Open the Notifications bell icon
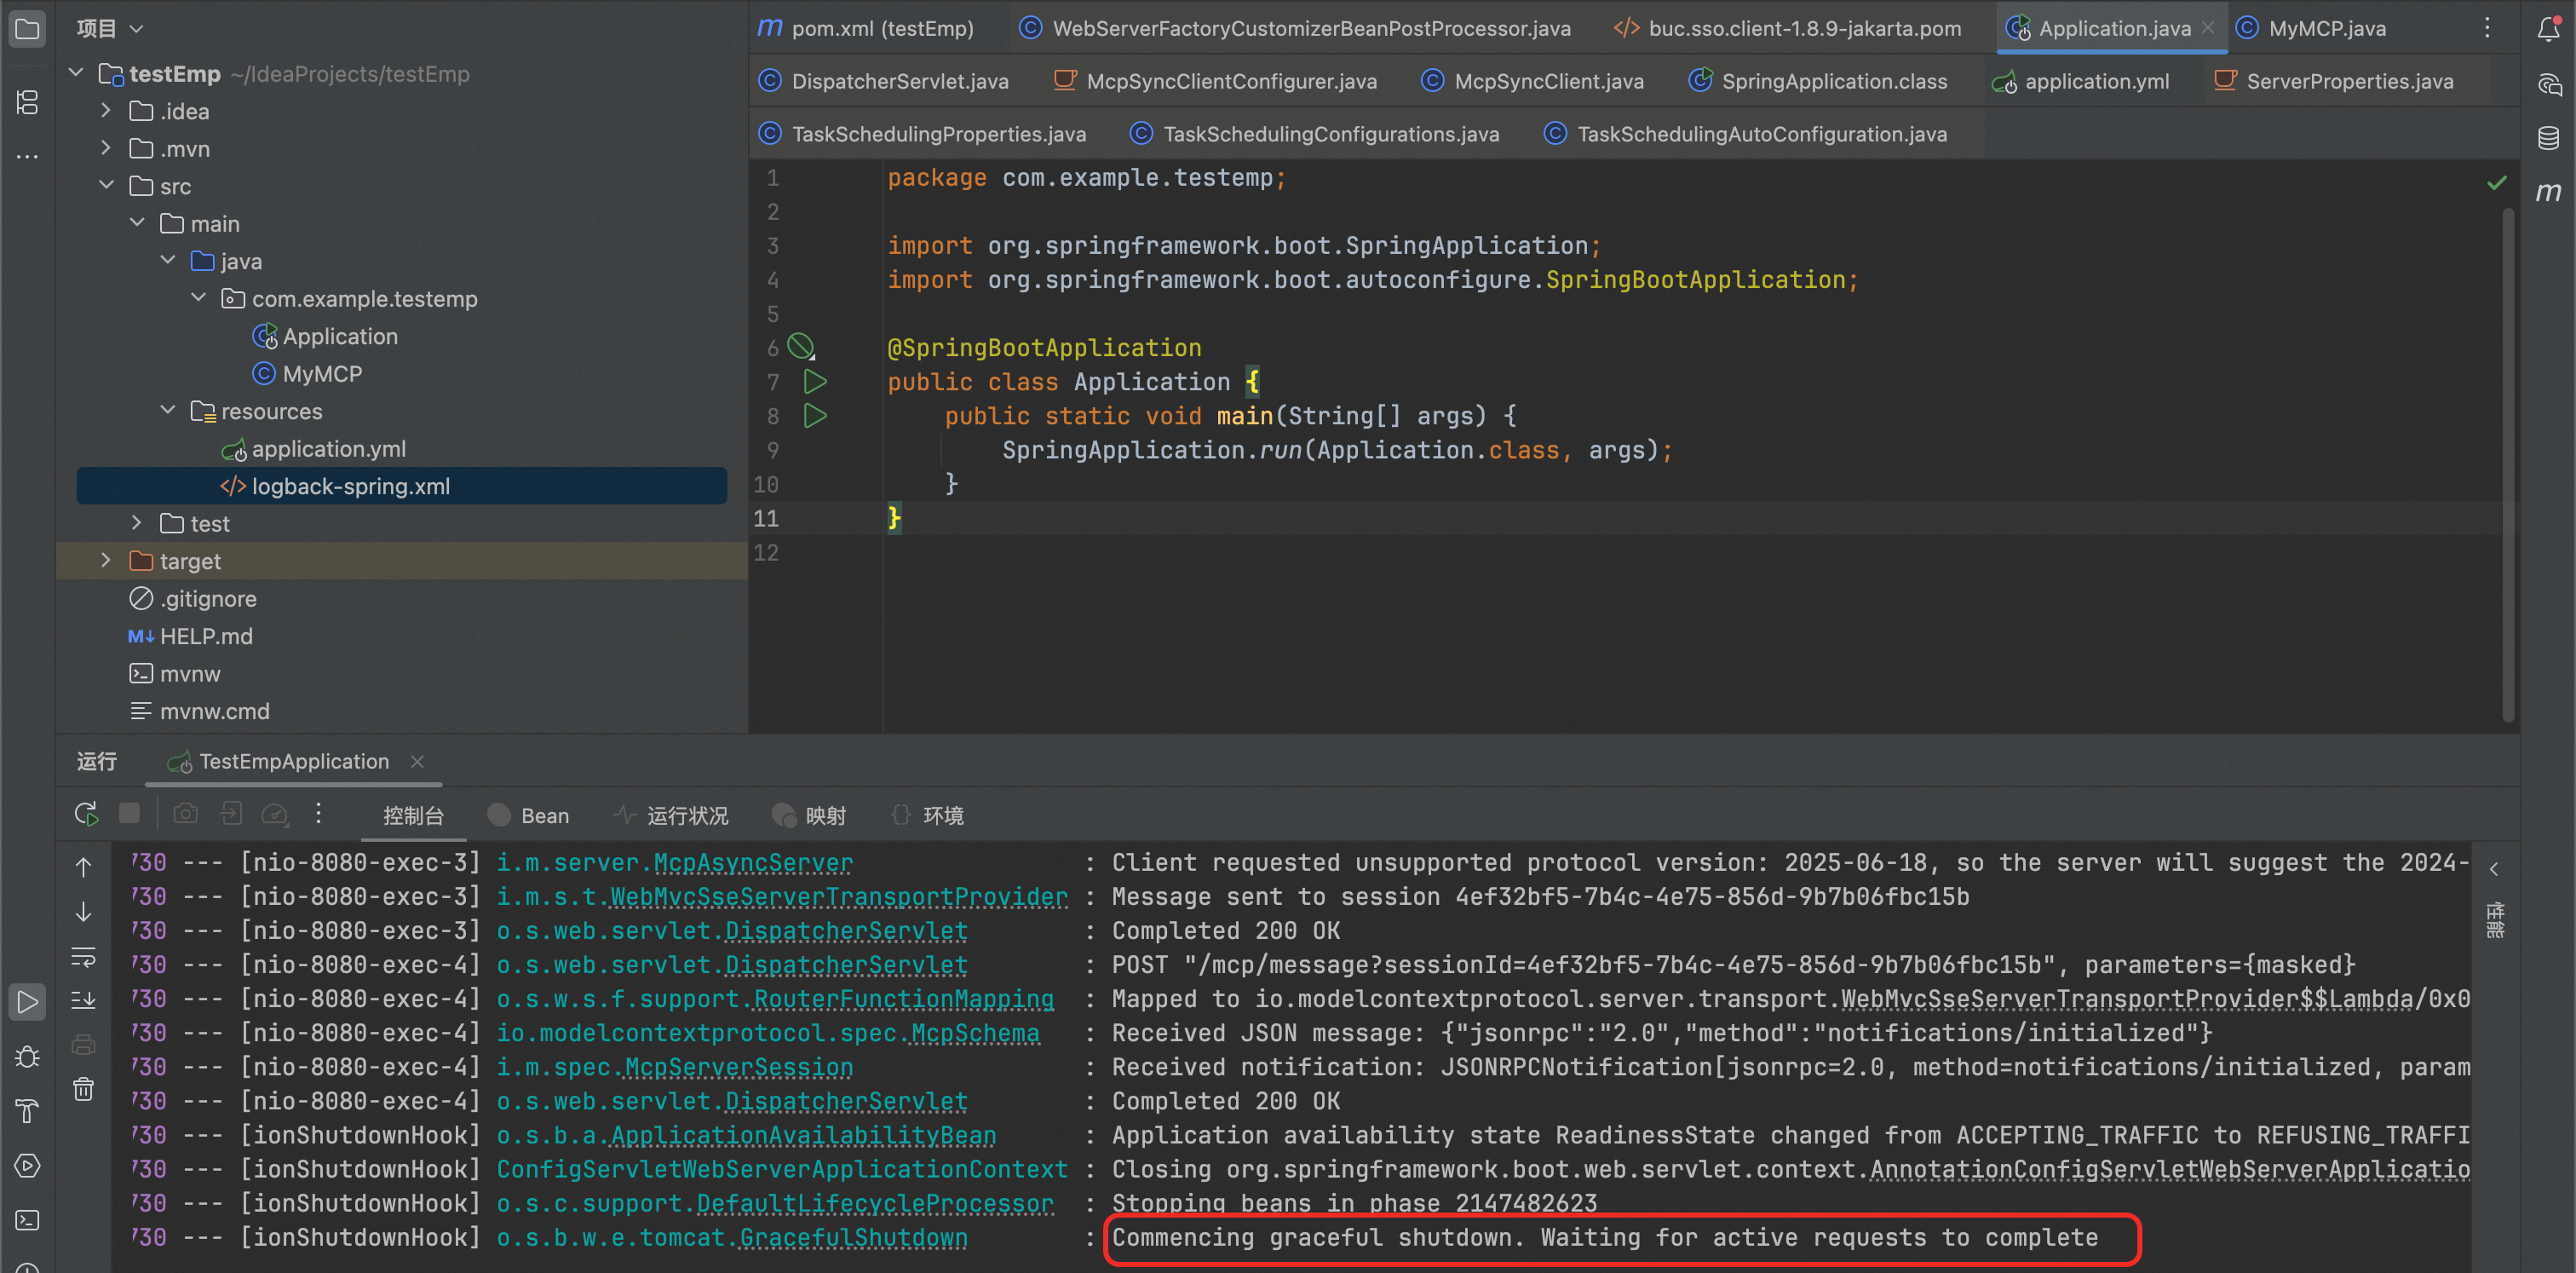 pyautogui.click(x=2548, y=29)
